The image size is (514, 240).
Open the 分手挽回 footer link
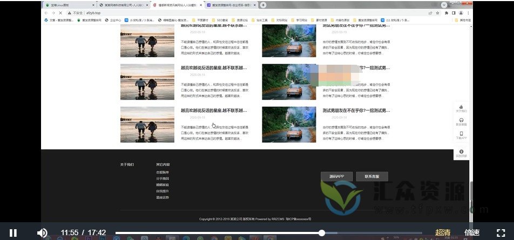coord(163,179)
